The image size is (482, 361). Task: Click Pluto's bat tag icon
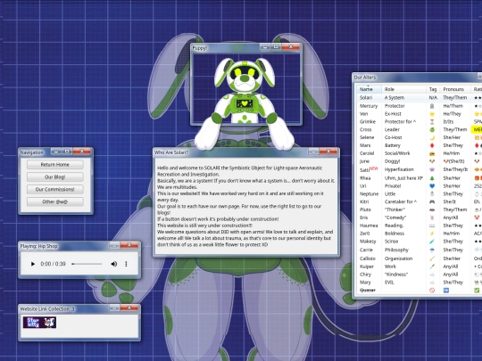(432, 209)
